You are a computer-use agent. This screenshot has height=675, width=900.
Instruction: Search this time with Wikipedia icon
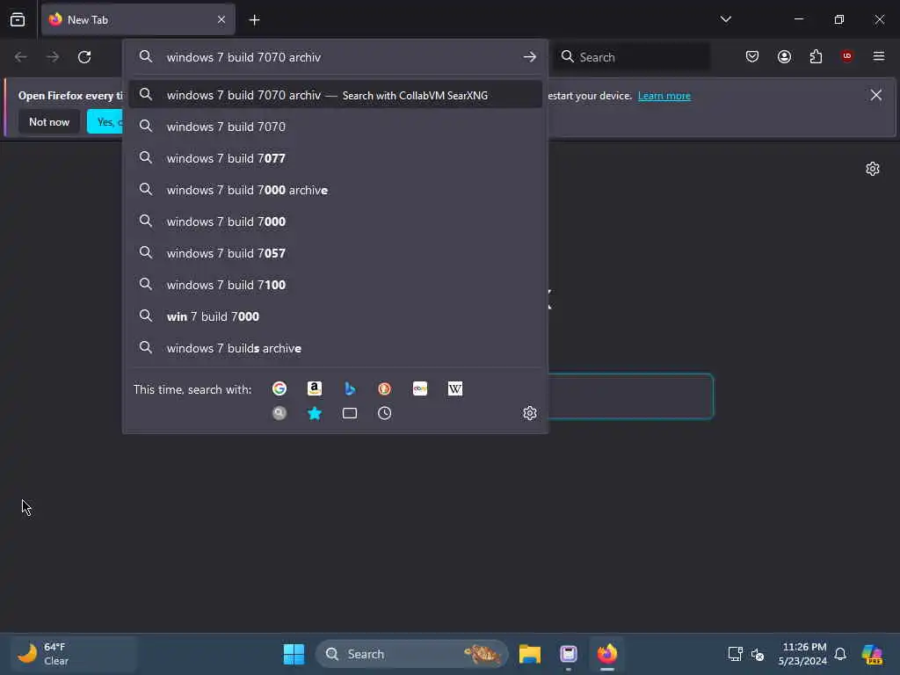(455, 388)
